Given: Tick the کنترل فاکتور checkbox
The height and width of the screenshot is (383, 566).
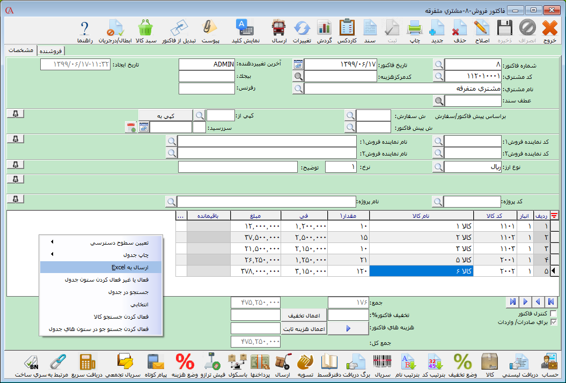Looking at the screenshot, I should [554, 313].
